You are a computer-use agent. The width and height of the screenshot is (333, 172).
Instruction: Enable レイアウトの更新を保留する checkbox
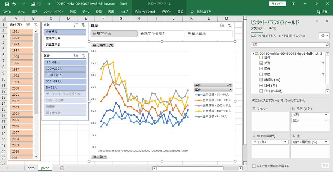(254, 166)
